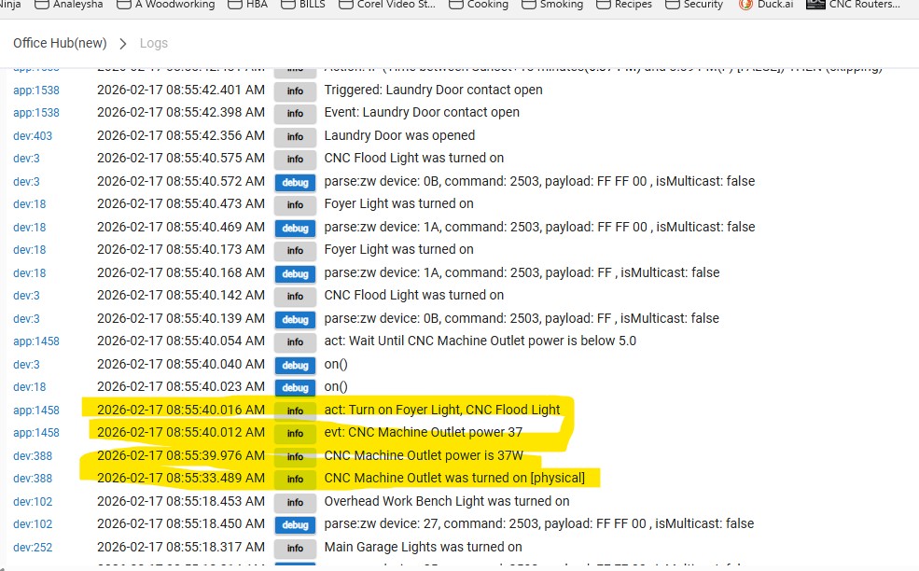Open app:1458 link on Turn on Foyer Light row
919x571 pixels.
pos(36,411)
